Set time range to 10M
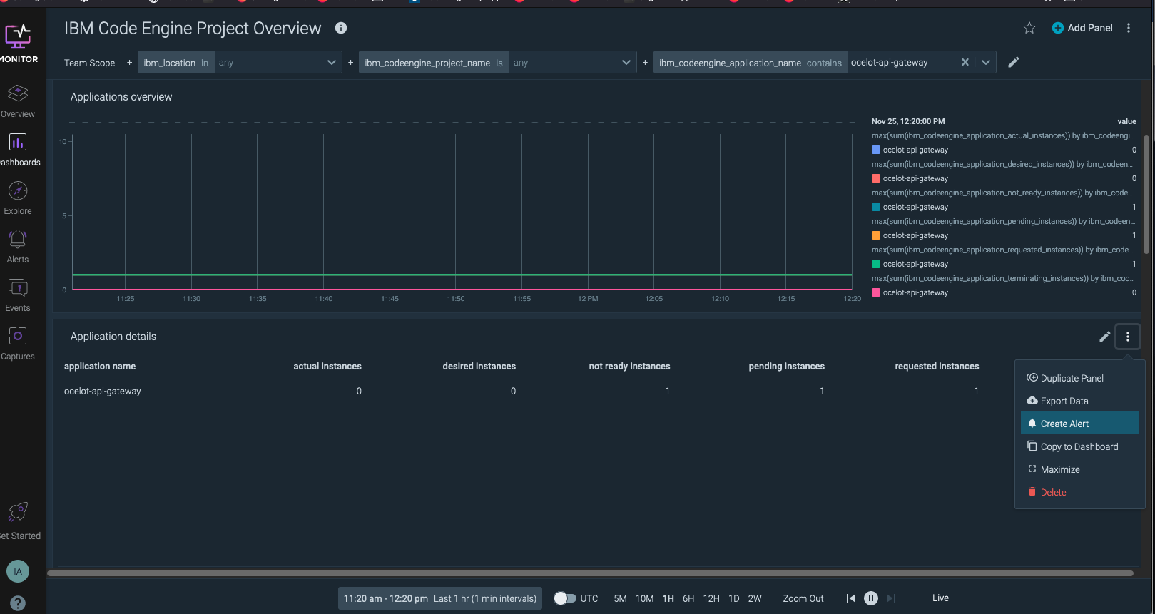This screenshot has height=614, width=1155. tap(644, 598)
